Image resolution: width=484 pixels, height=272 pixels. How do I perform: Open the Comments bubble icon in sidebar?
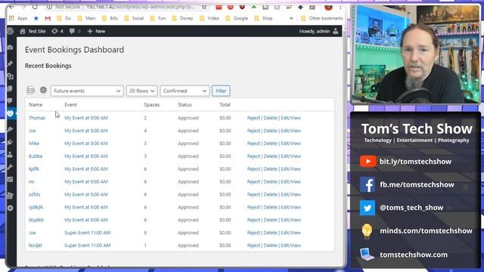(x=10, y=100)
